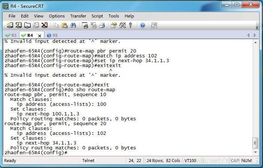Click cursor position '24, 22' status entry
263x168 pixels.
pos(135,161)
